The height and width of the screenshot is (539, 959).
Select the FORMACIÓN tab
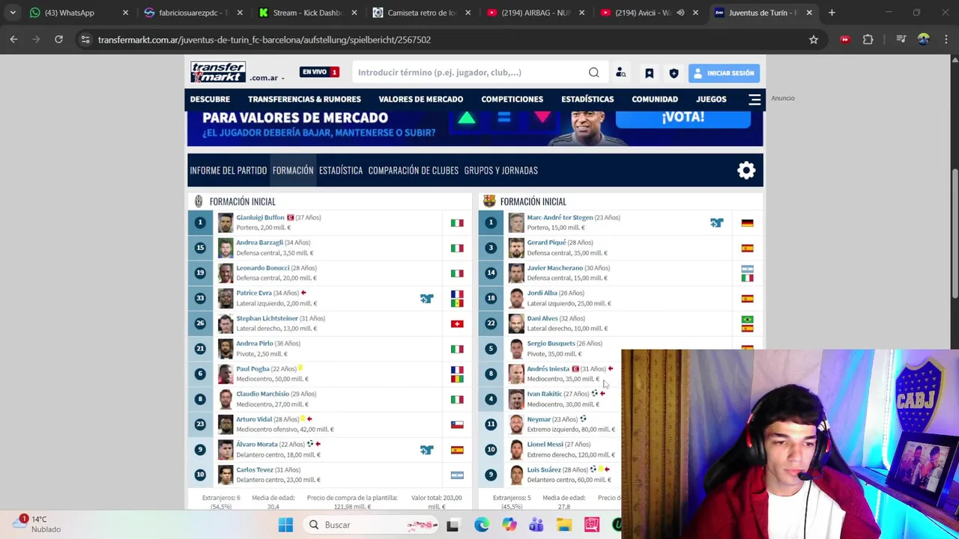pyautogui.click(x=293, y=170)
